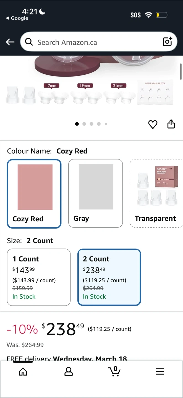The width and height of the screenshot is (183, 398).
Task: Open the hamburger menu
Action: point(160,372)
